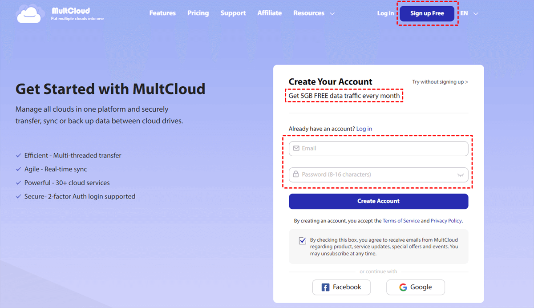Open the Terms of Service link
The height and width of the screenshot is (308, 534).
pos(401,221)
